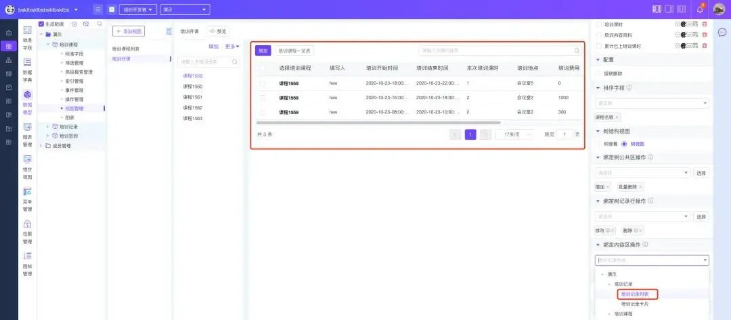Image resolution: width=731 pixels, height=320 pixels.
Task: Check the 累计已上培训课时 field checkbox
Action: point(599,46)
